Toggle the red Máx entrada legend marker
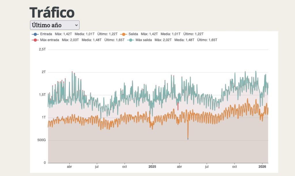 (35, 40)
